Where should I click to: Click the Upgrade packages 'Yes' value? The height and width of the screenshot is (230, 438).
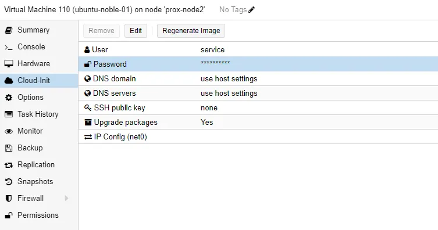(206, 122)
